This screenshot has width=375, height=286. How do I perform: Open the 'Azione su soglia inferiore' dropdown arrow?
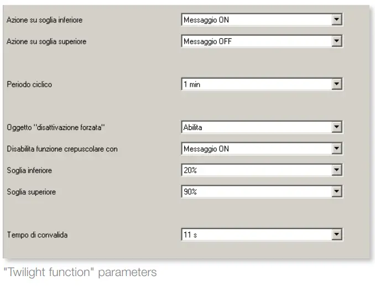336,20
